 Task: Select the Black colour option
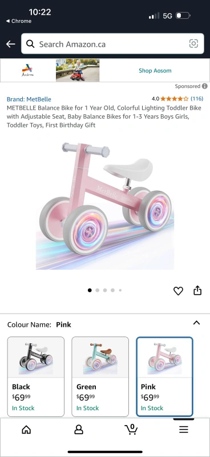36,376
